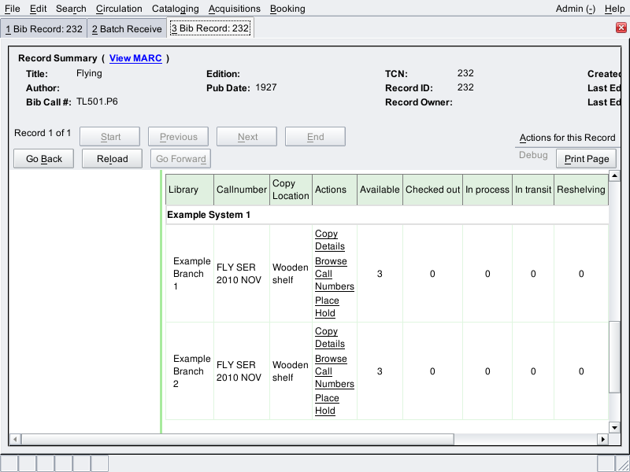Click the horizontal scrollbar right arrow
The height and width of the screenshot is (472, 630).
point(603,439)
